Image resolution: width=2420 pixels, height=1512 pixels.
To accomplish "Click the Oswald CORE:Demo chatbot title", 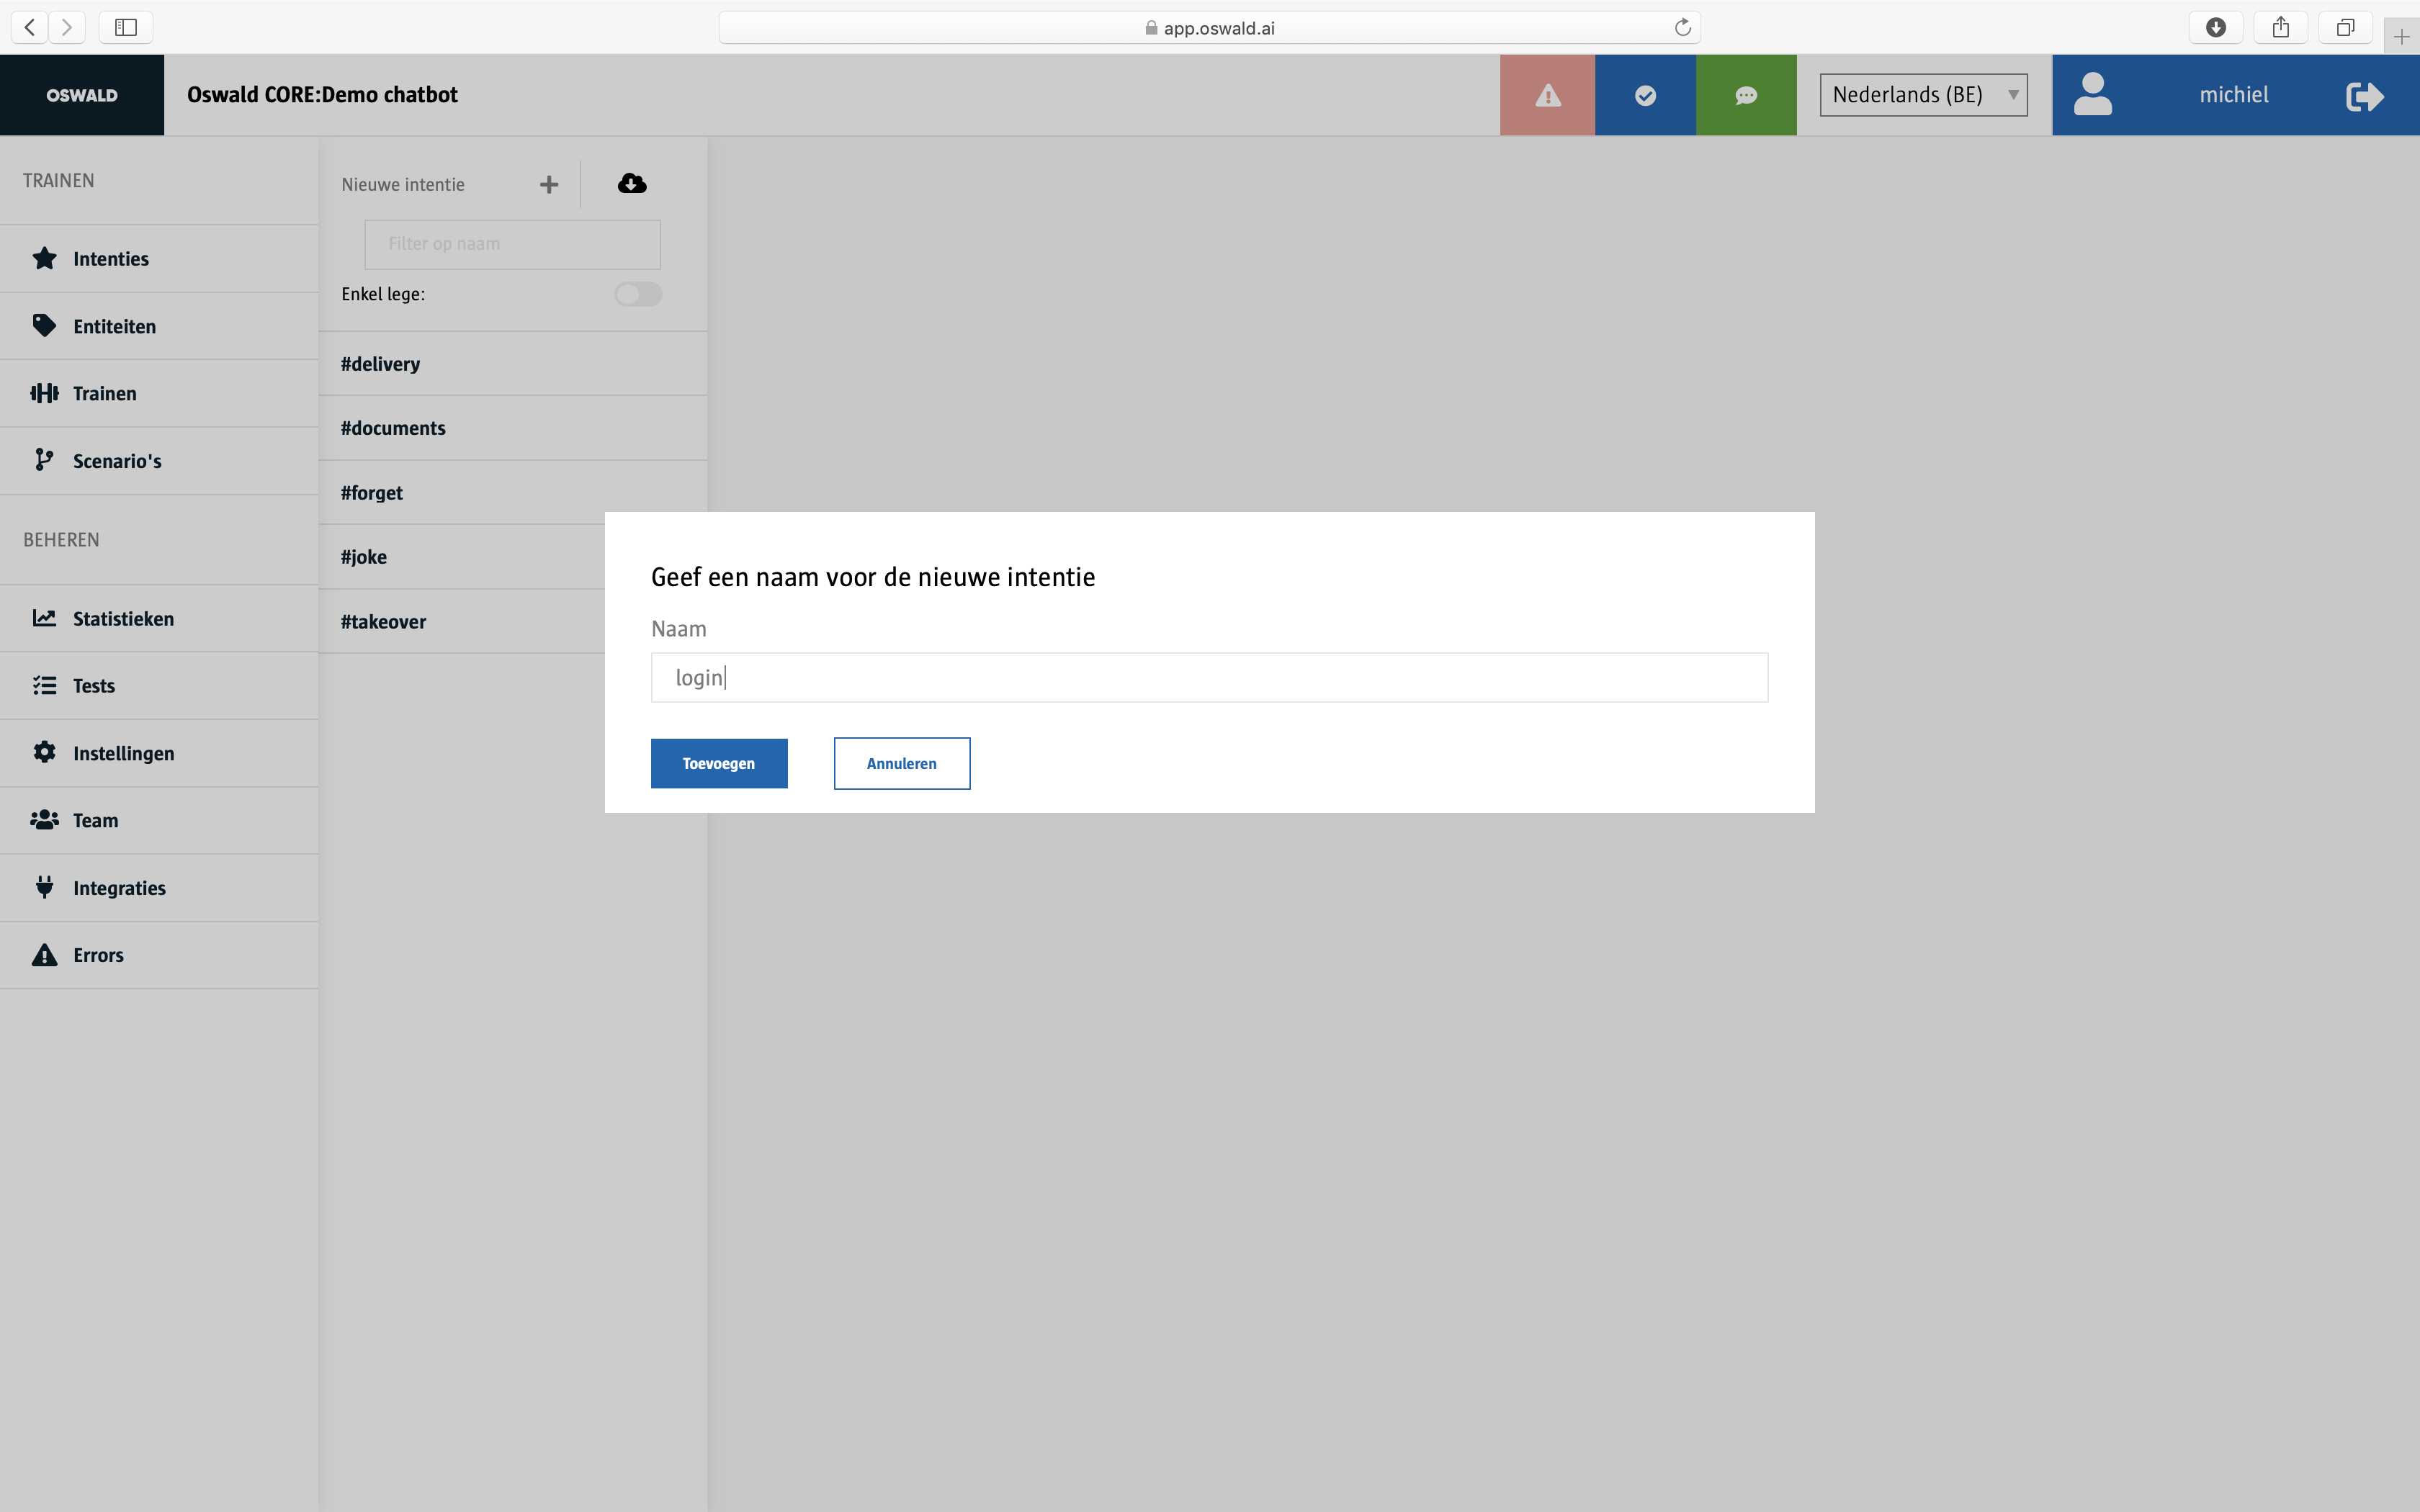I will point(322,95).
